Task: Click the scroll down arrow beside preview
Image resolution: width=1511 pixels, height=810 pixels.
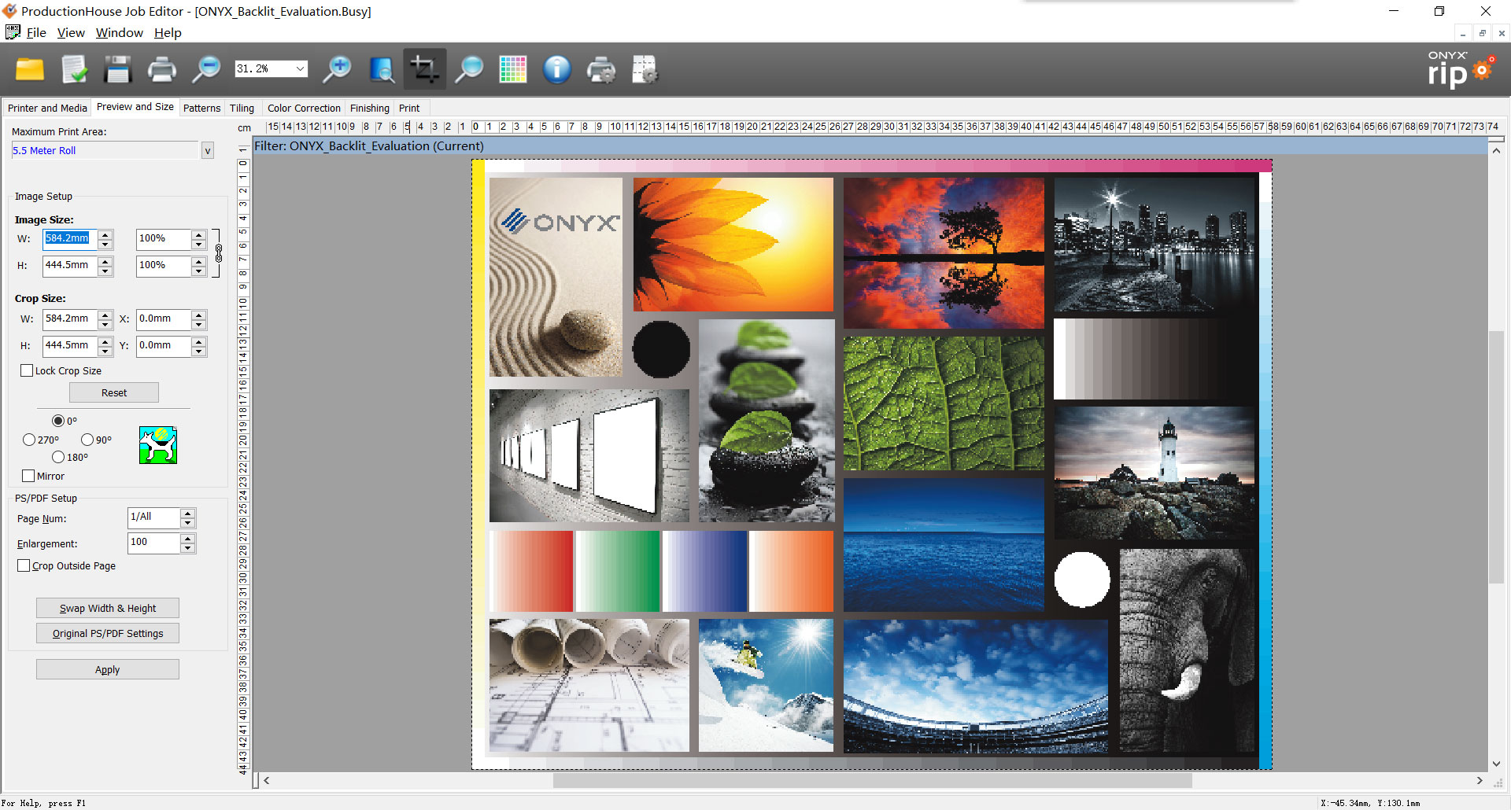Action: coord(1496,764)
